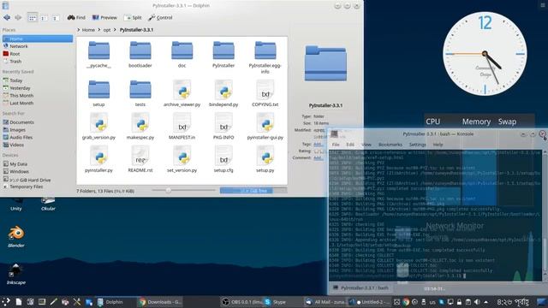The width and height of the screenshot is (548, 308).
Task: Select the PyInstaller folder
Action: click(x=223, y=54)
